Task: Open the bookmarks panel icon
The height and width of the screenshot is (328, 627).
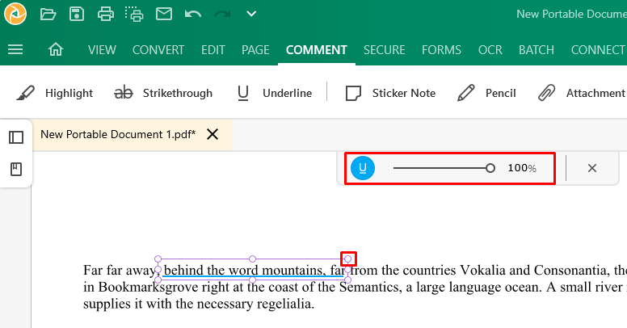Action: 16,169
